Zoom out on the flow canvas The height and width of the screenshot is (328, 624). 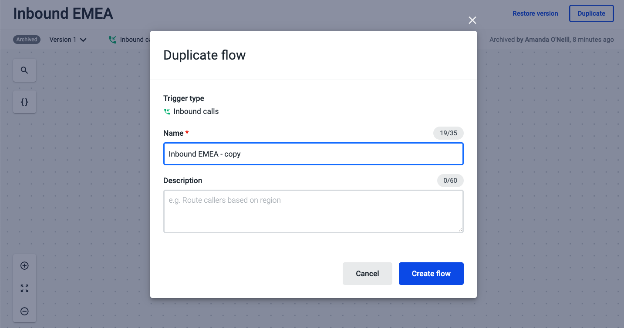[24, 311]
